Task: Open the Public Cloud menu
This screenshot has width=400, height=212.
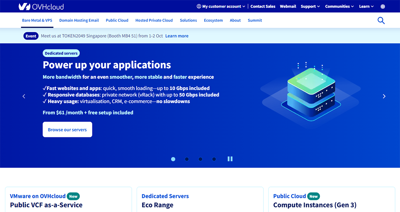Action: (117, 20)
